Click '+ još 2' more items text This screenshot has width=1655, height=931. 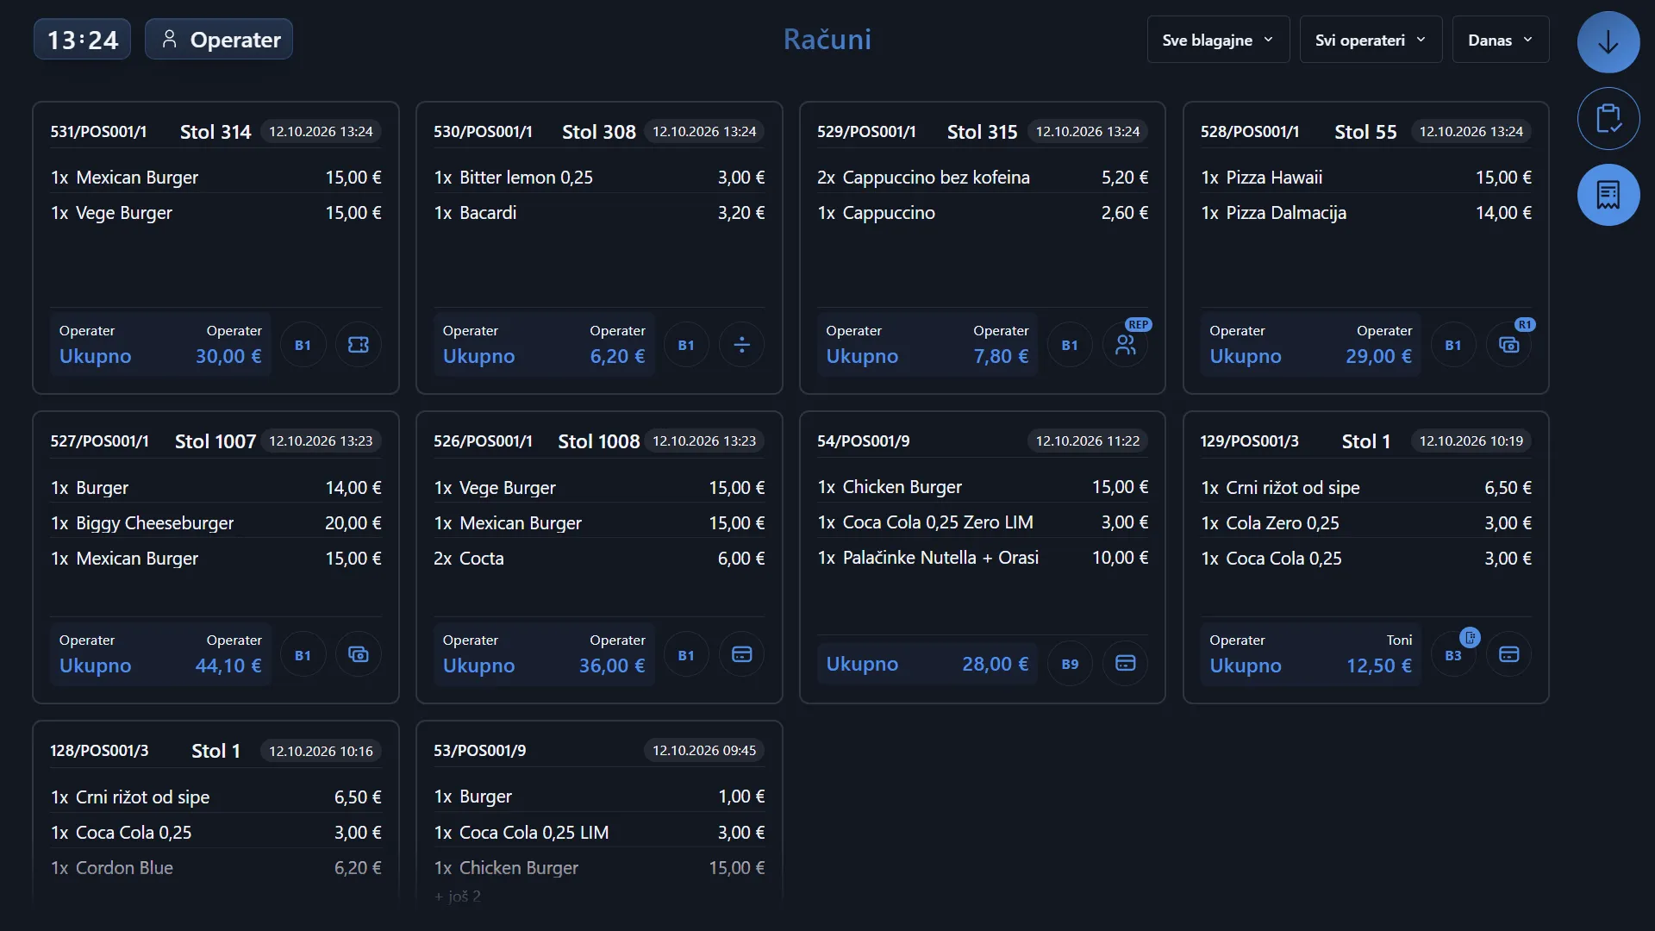(458, 897)
